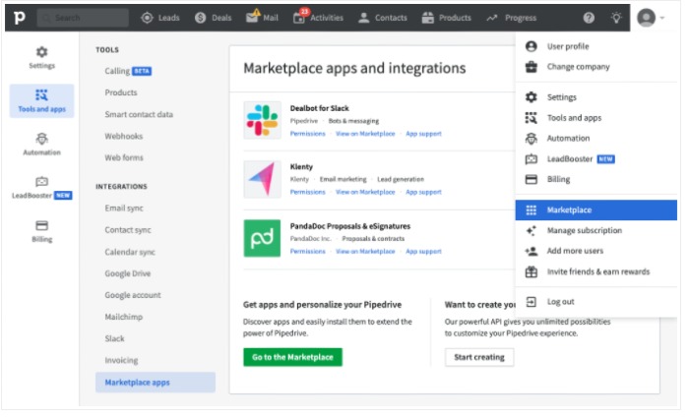The width and height of the screenshot is (689, 419).
Task: Open Products in the Tools list
Action: pyautogui.click(x=121, y=92)
